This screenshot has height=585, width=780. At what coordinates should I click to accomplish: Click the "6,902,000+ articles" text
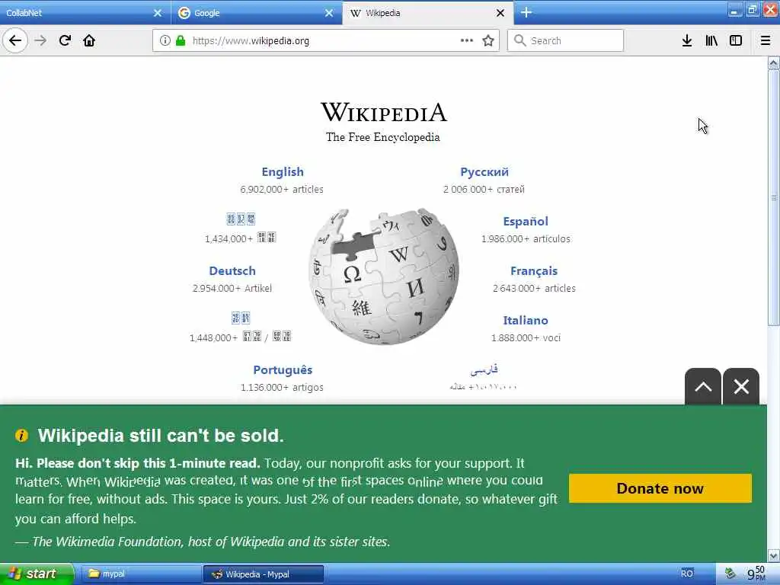click(282, 190)
